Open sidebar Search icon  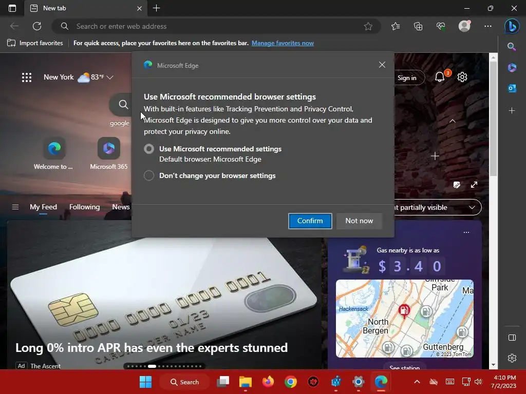[512, 47]
